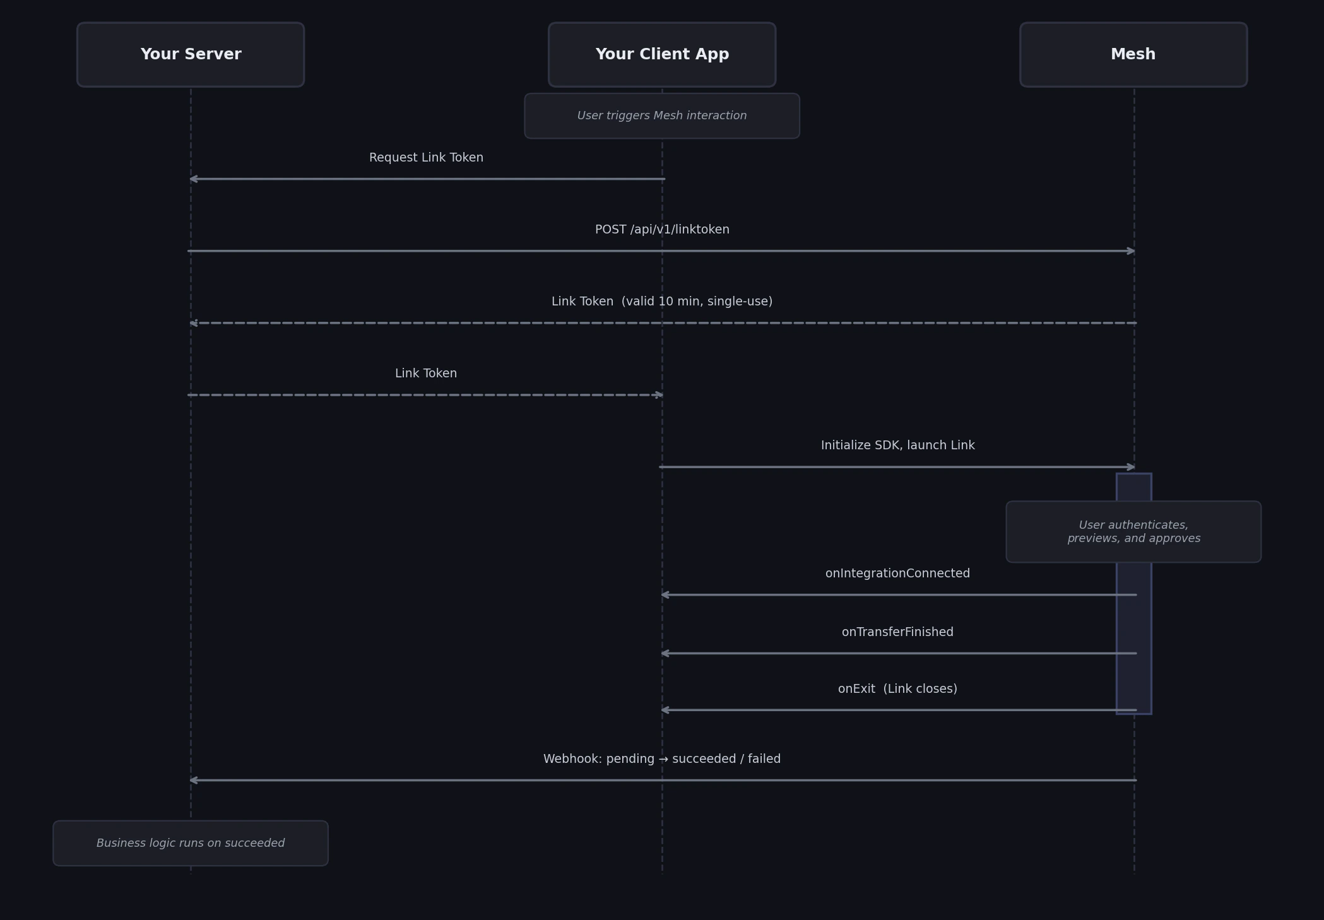
Task: Click the Your Client App participant box
Action: (662, 55)
